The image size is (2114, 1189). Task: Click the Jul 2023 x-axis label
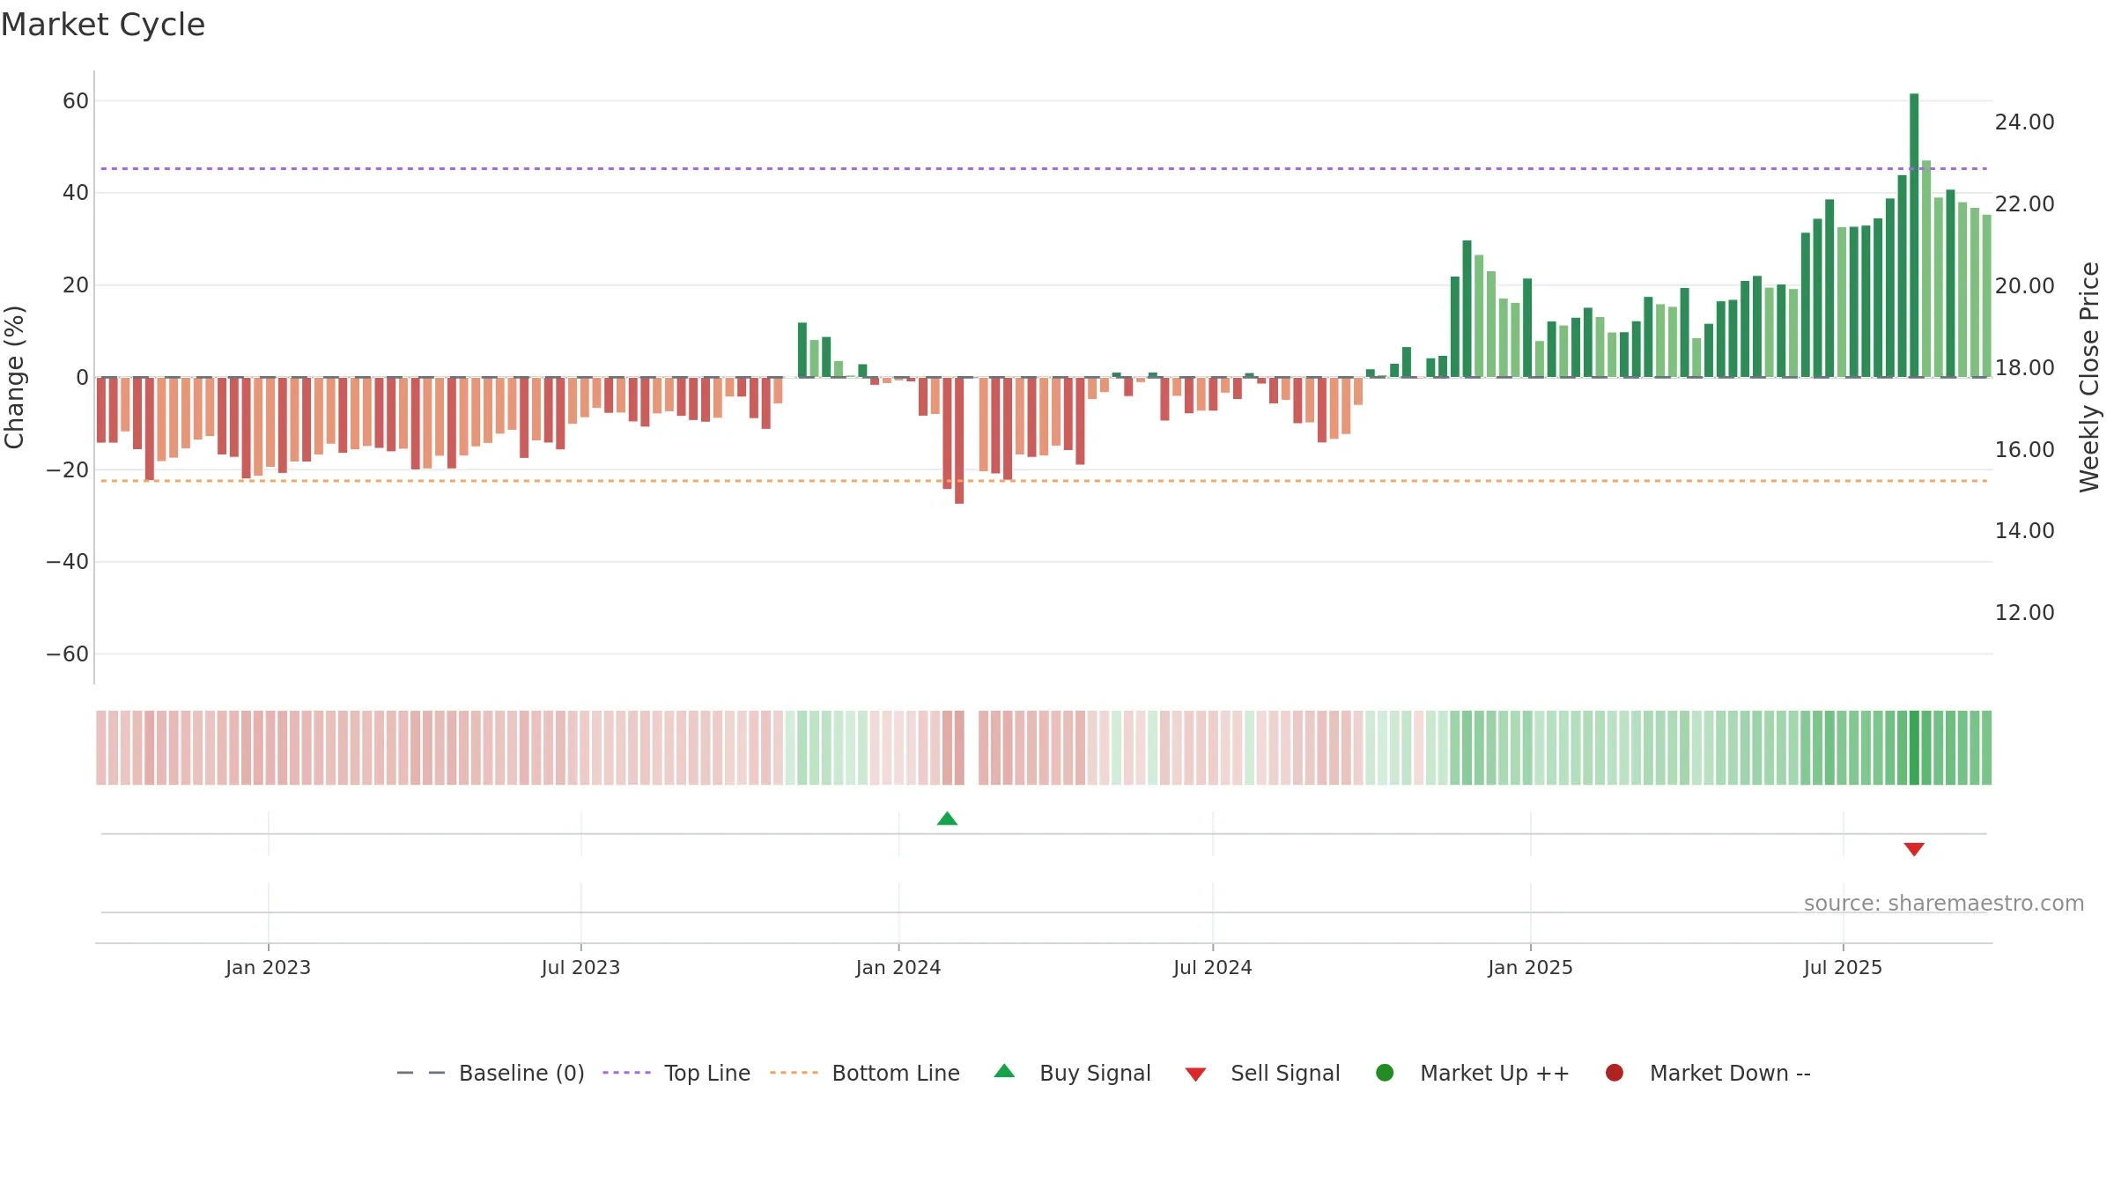(580, 968)
